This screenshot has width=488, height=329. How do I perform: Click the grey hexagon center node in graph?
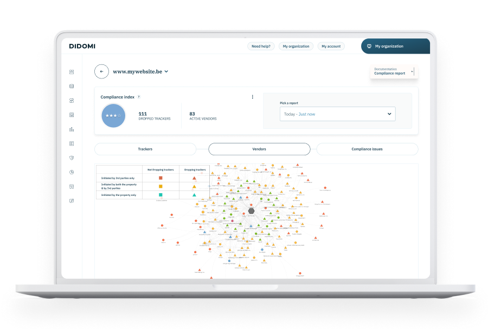click(x=252, y=210)
